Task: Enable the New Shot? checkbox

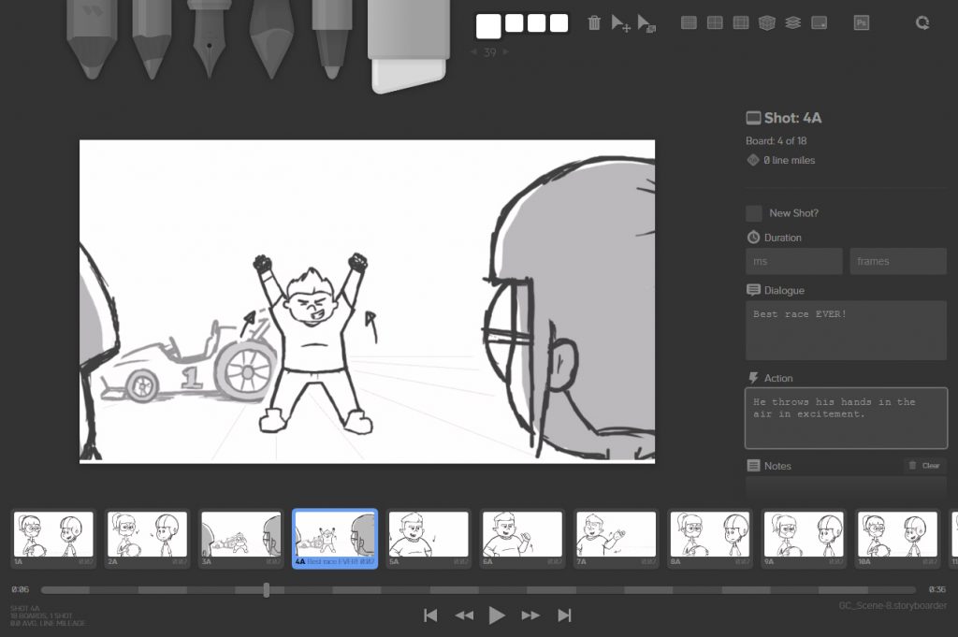Action: pyautogui.click(x=754, y=213)
